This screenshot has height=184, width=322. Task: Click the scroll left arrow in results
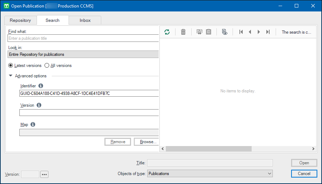pos(163,149)
